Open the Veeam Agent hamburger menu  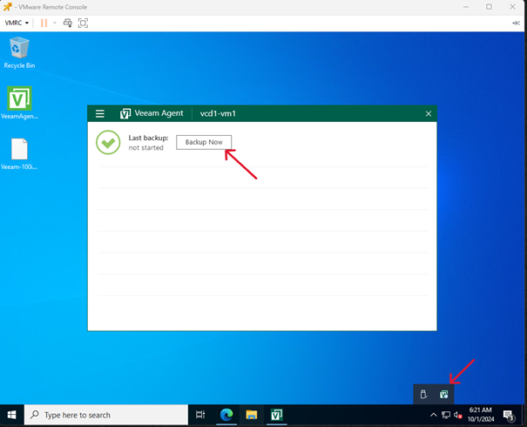click(100, 114)
